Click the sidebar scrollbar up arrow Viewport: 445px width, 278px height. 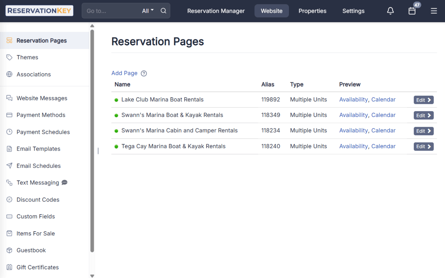92,26
